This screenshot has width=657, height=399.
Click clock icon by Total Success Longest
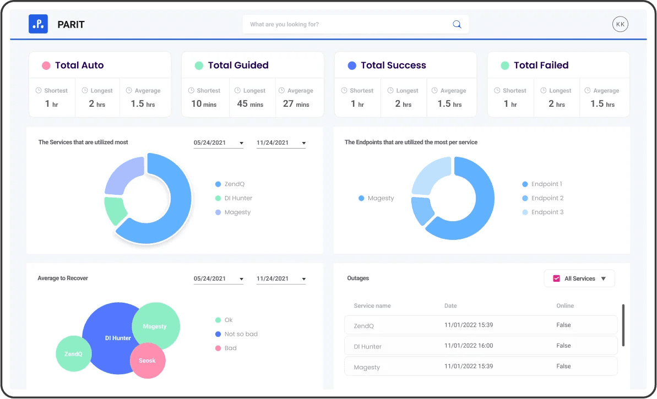pos(390,90)
